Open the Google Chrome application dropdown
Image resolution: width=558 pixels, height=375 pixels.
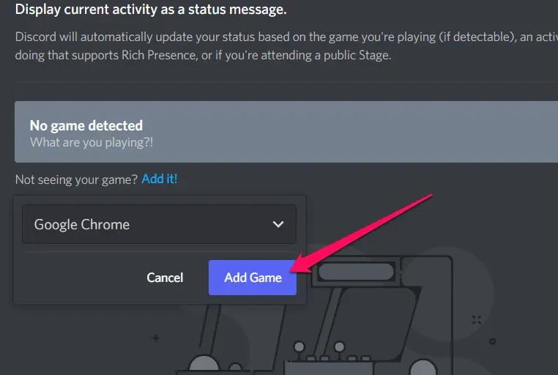[159, 224]
